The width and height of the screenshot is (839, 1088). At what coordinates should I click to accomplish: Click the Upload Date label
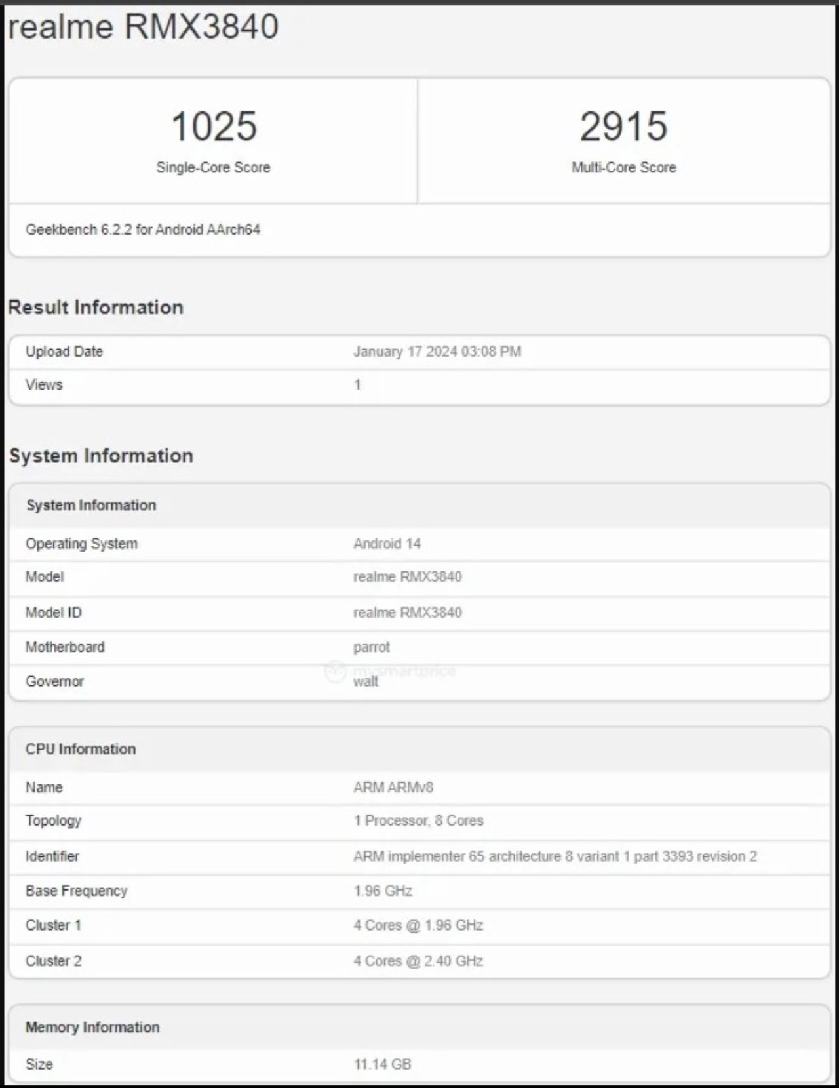click(64, 352)
